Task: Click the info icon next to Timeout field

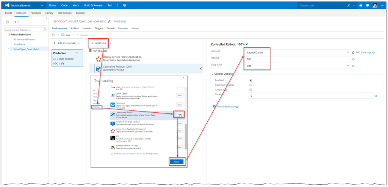Action: coord(375,96)
